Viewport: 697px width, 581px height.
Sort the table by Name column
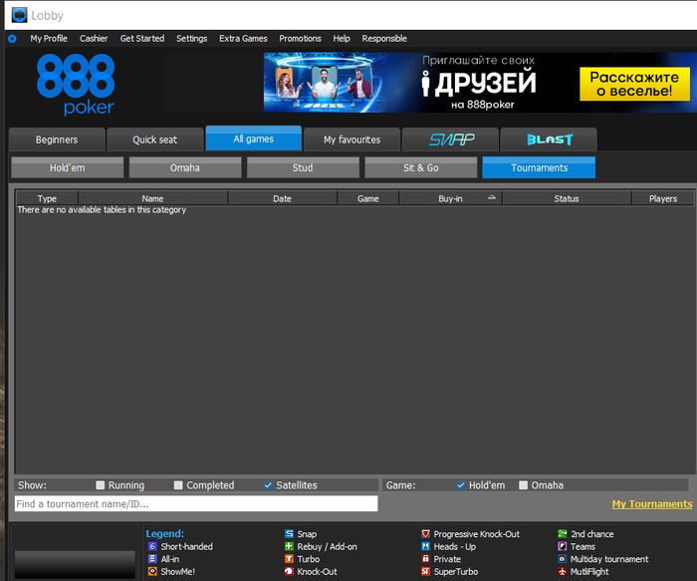tap(153, 198)
